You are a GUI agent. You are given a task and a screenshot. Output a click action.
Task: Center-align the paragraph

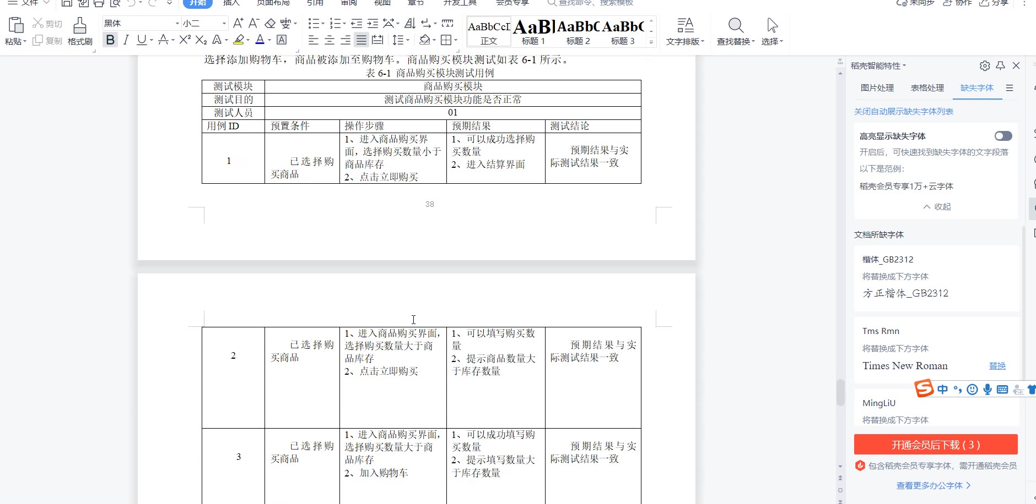click(330, 40)
